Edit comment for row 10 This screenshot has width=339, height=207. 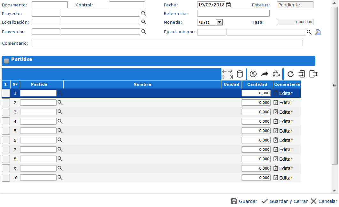283,178
